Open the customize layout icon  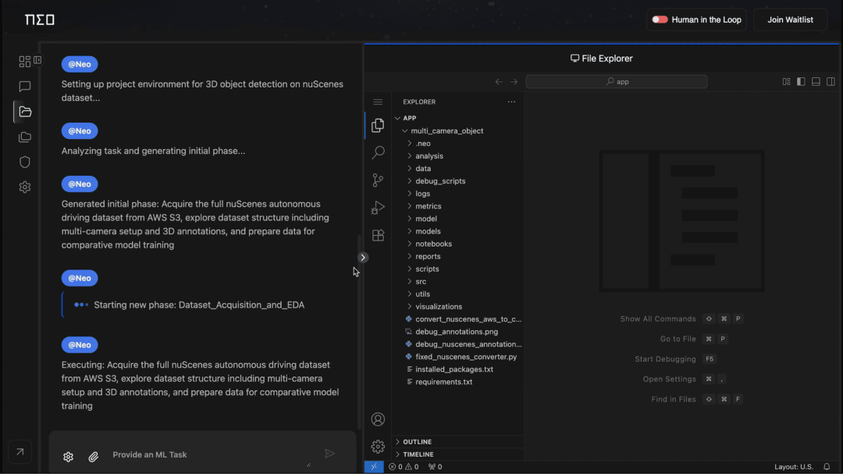tap(786, 82)
